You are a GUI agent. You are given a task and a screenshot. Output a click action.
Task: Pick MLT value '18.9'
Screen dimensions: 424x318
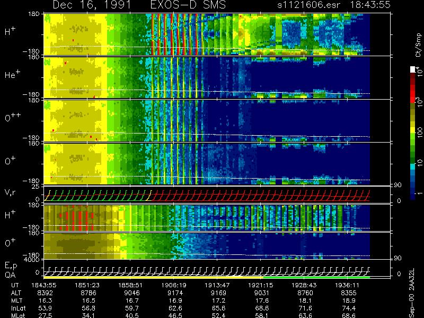point(349,301)
